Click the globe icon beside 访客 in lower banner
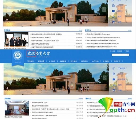This screenshot has height=119, width=136. [114, 90]
